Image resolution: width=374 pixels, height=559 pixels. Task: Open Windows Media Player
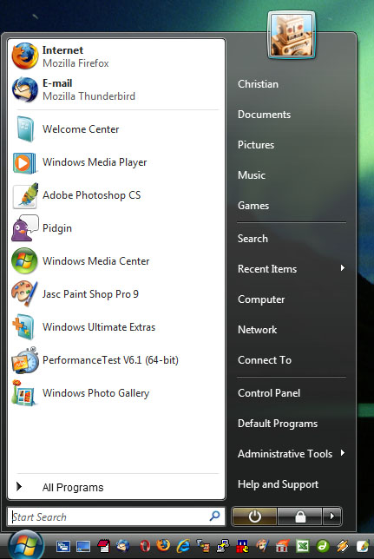pos(116,162)
